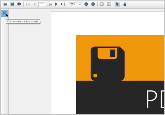Fit the whole page in view
165x115 pixels.
pyautogui.click(x=109, y=4)
